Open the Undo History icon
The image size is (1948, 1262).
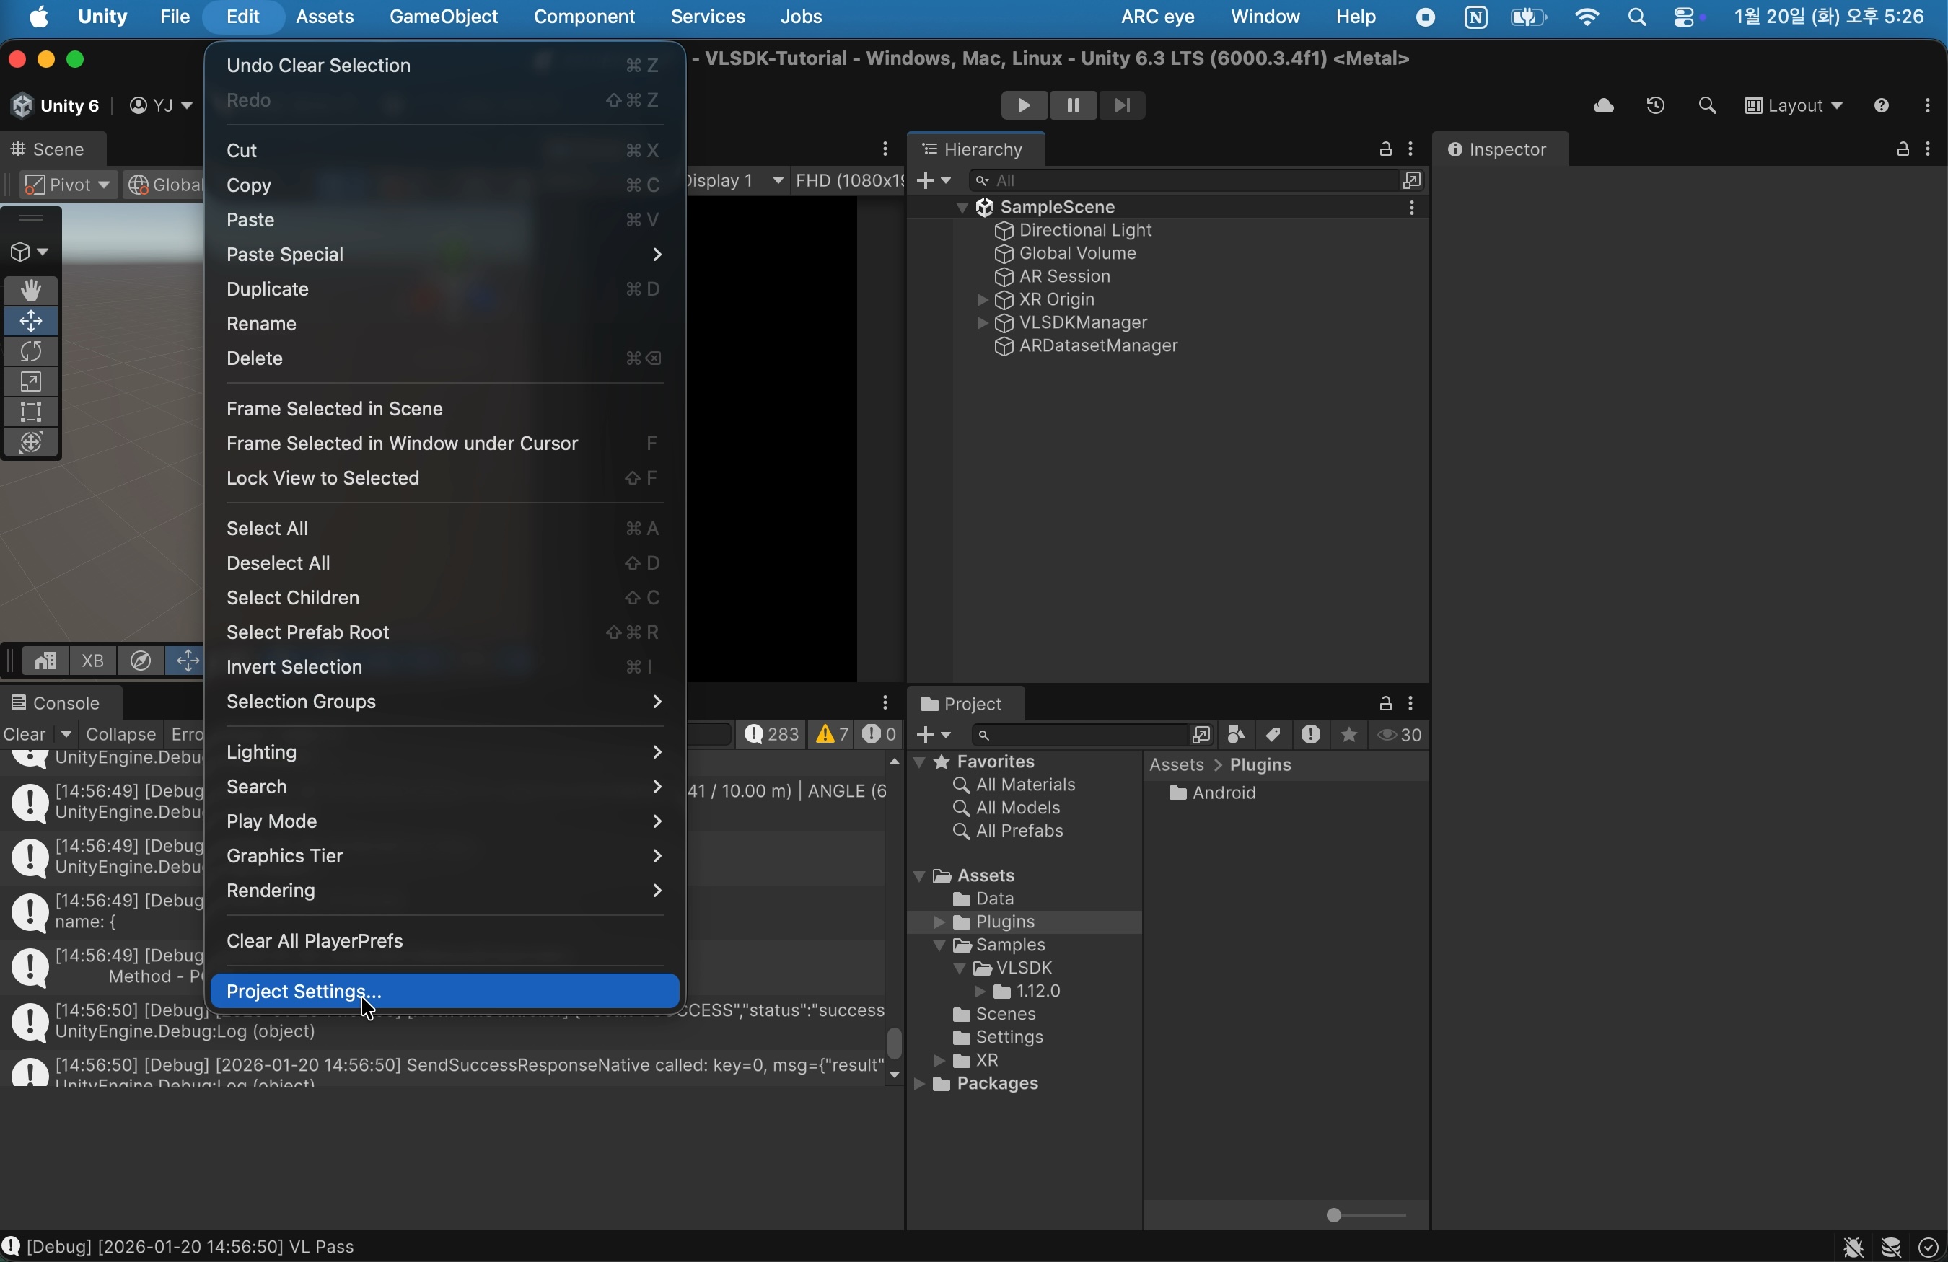[1655, 106]
